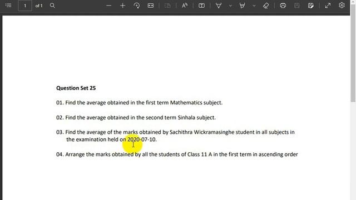Zoom in with the plus button
This screenshot has height=200, width=356.
click(122, 6)
